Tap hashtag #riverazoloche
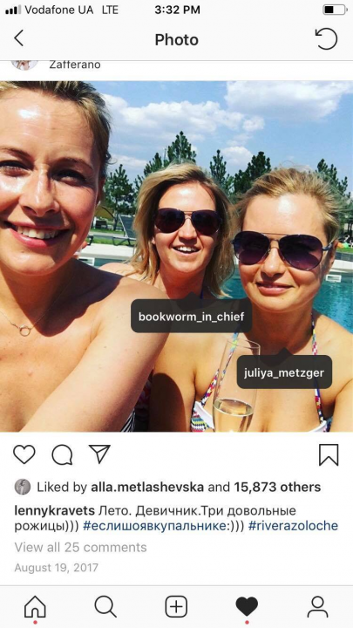 (293, 526)
